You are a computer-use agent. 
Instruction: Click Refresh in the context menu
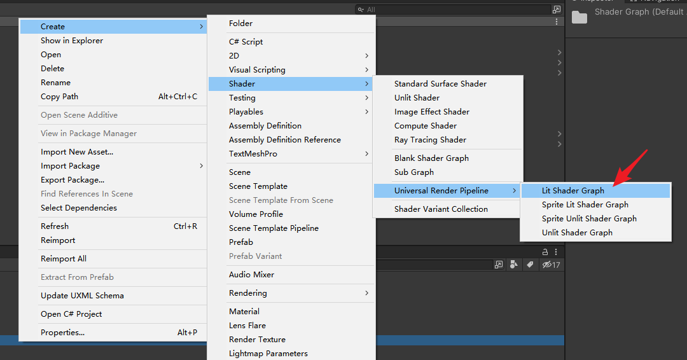113,226
